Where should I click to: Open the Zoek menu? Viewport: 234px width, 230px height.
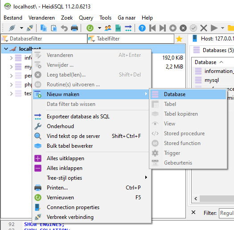(x=67, y=18)
